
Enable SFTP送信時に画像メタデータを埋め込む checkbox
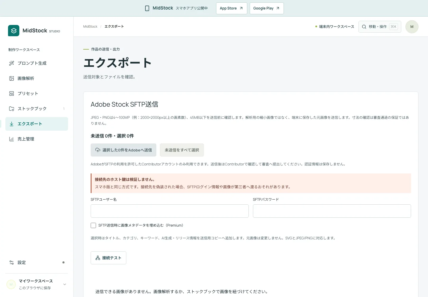tap(93, 225)
